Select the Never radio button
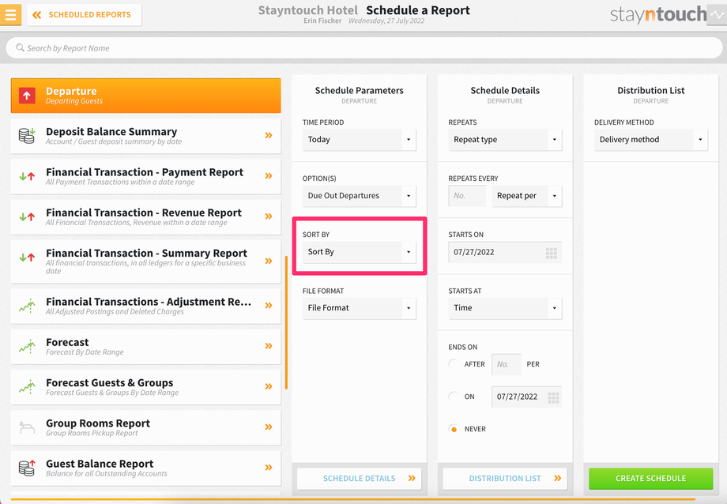 coord(454,429)
